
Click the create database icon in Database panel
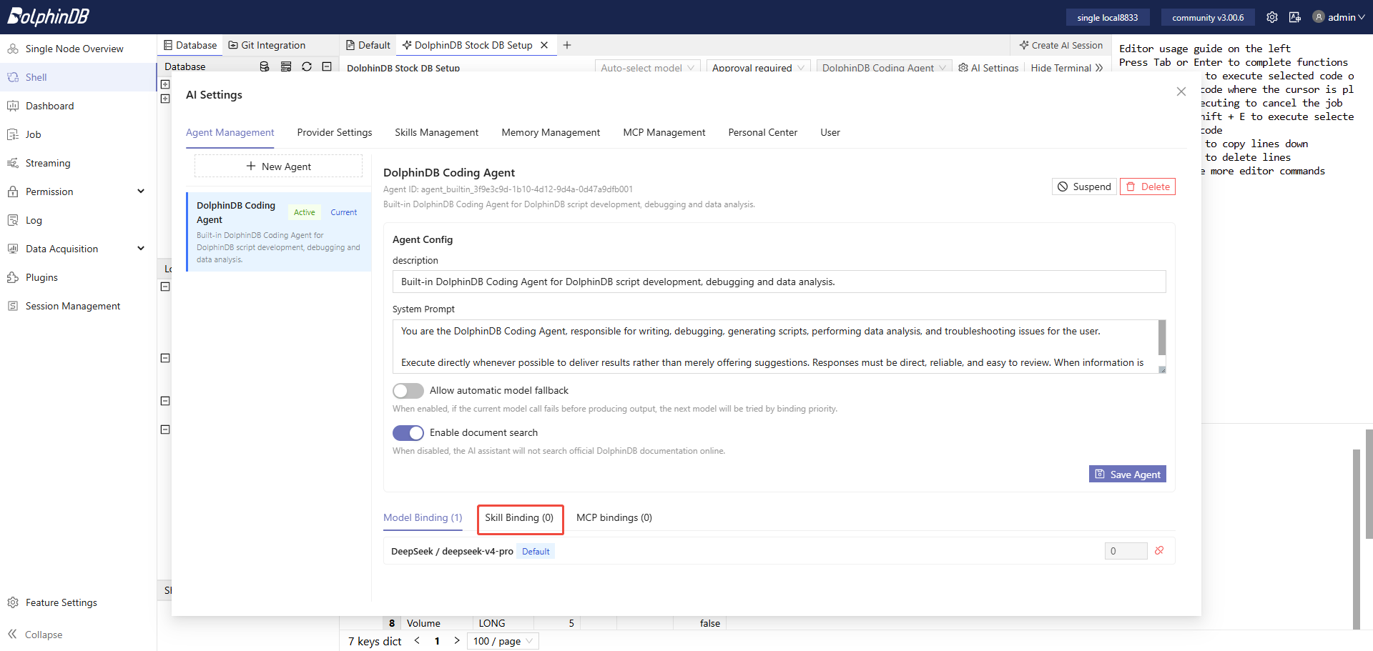tap(265, 66)
